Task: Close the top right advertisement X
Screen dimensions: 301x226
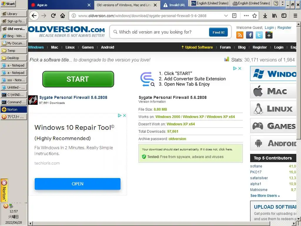Action: [x=240, y=68]
